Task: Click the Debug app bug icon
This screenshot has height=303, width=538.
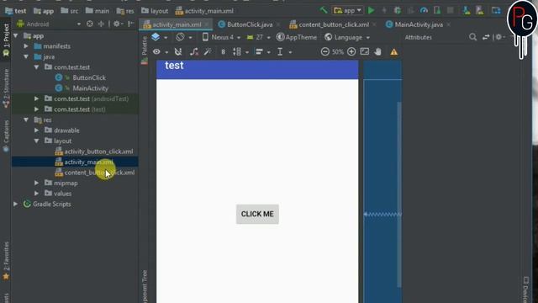Action: [x=398, y=11]
